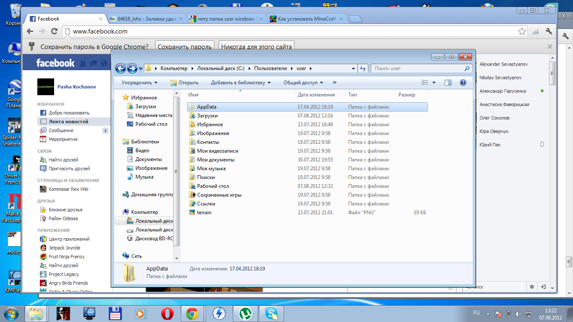
Task: Click the Facebook chat settings gear icon
Action: click(532, 287)
